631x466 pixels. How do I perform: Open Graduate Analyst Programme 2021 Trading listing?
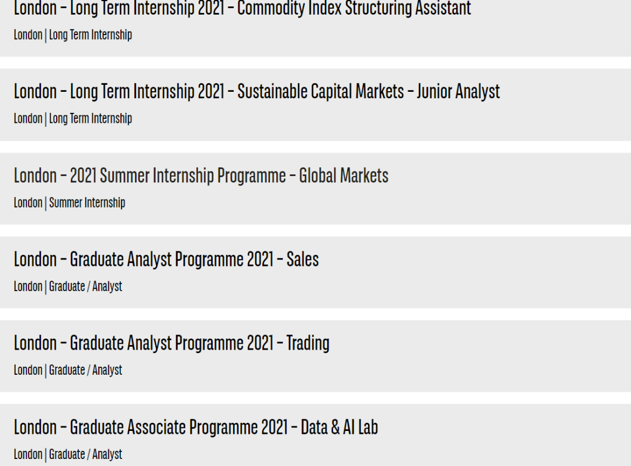(x=171, y=343)
